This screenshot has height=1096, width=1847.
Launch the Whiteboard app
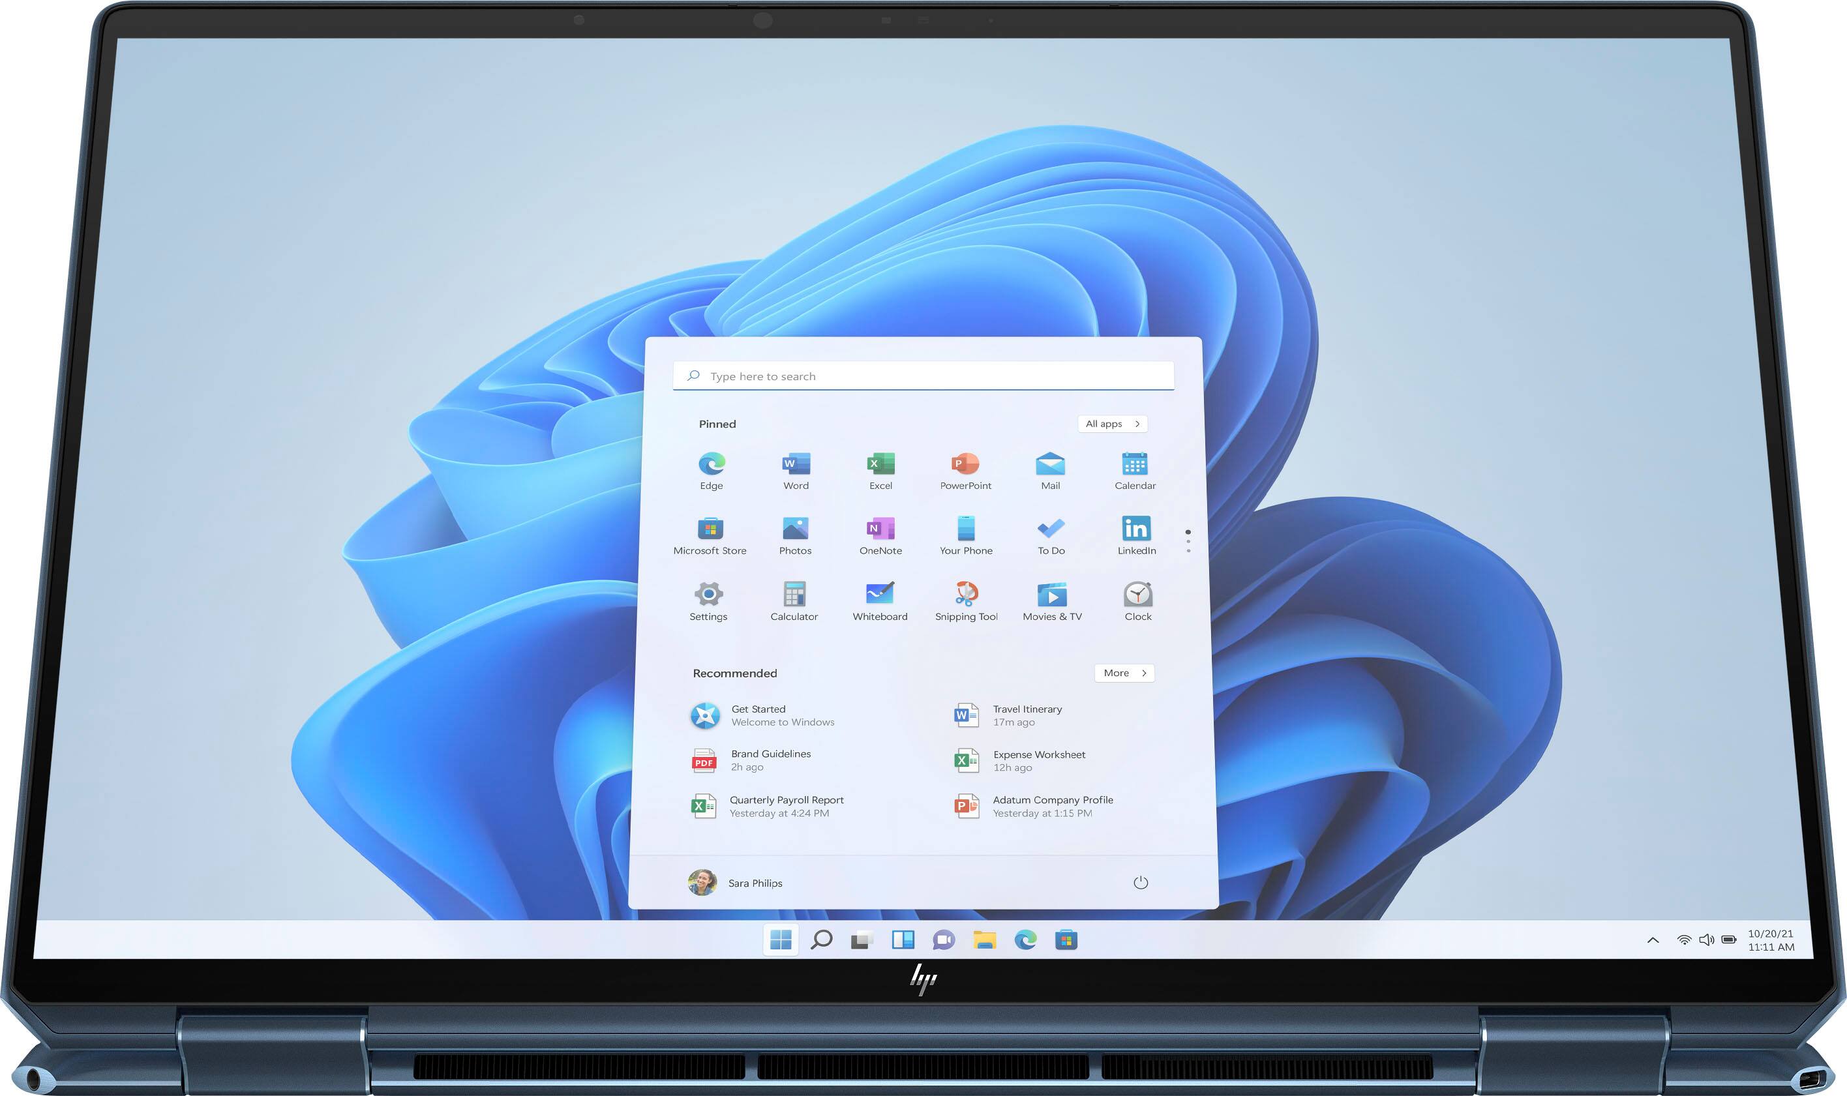pyautogui.click(x=879, y=595)
